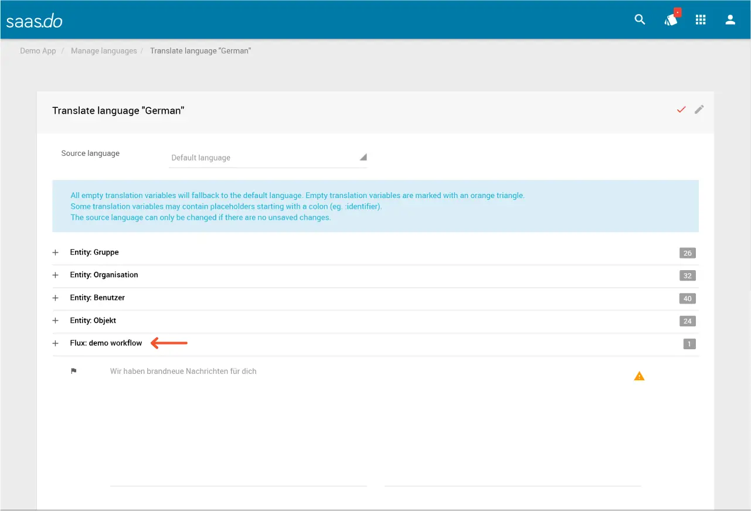Click the flag icon beside translation text

coord(74,371)
